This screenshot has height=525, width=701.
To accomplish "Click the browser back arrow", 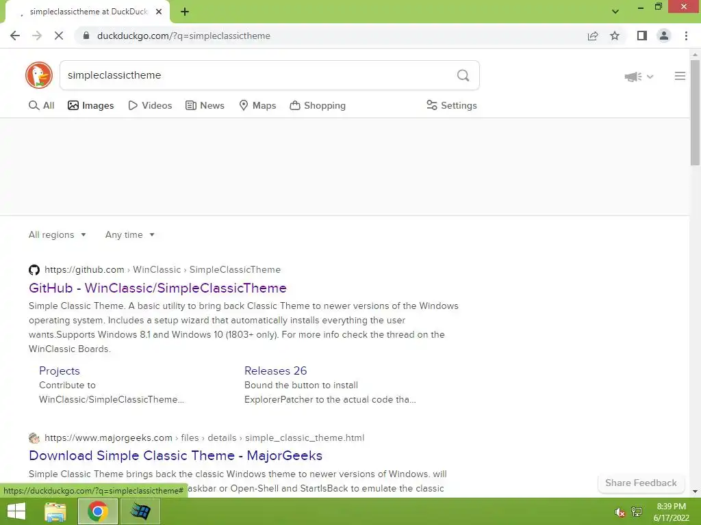I will pyautogui.click(x=15, y=36).
